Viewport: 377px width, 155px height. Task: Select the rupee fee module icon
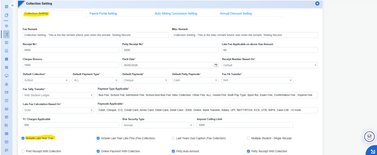[6, 34]
